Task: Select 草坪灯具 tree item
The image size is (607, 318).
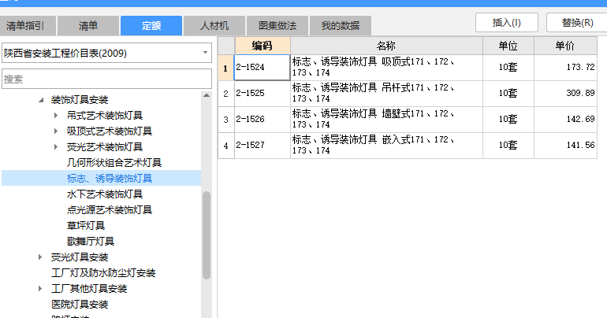Action: click(86, 226)
